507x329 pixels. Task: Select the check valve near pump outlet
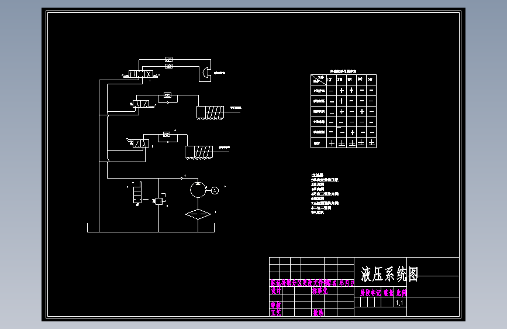182,178
